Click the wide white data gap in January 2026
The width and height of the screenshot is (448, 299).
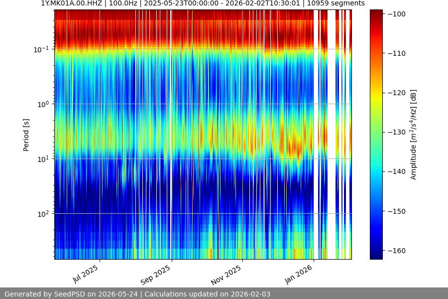(332, 135)
